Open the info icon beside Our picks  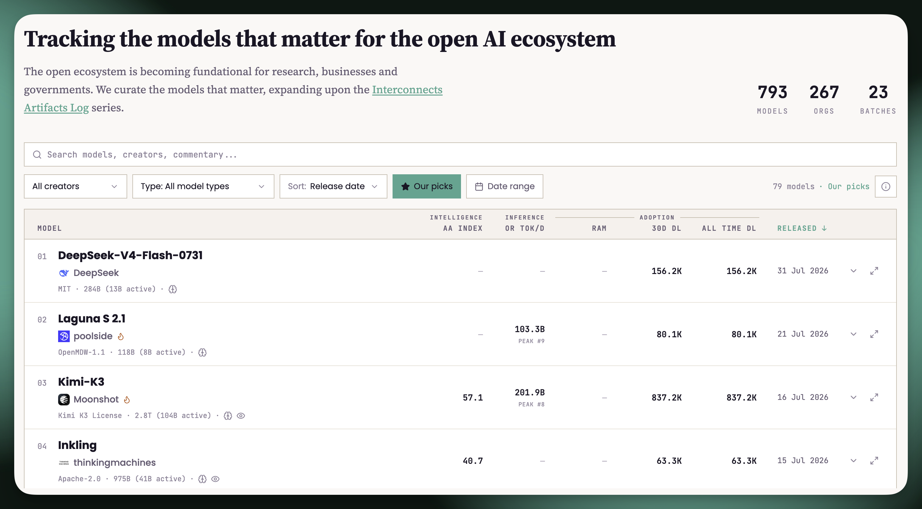886,187
